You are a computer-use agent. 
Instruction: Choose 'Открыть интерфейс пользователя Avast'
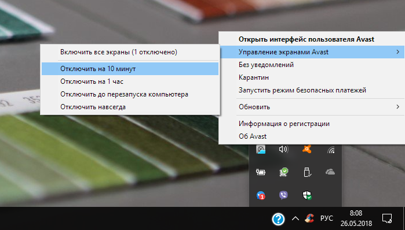click(307, 39)
